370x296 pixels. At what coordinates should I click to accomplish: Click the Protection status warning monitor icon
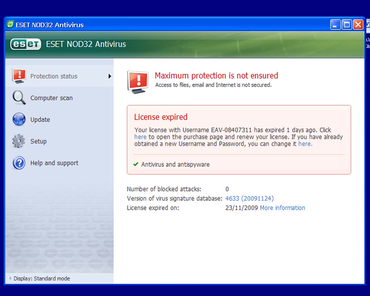coord(19,76)
